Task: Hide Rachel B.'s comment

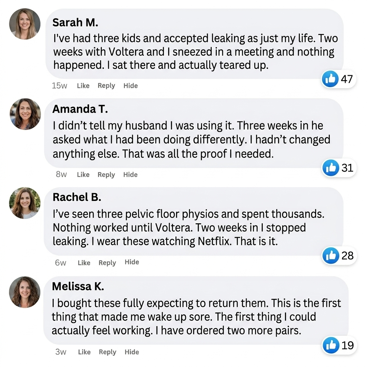Action: coord(132,262)
